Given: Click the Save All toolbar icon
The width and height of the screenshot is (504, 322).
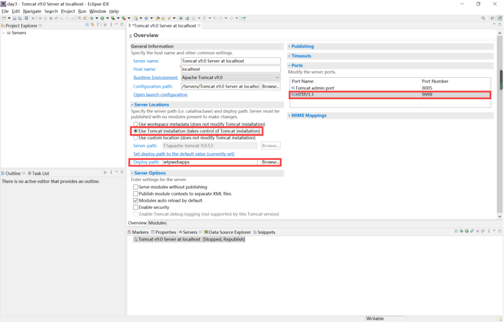Looking at the screenshot, I should [x=20, y=18].
